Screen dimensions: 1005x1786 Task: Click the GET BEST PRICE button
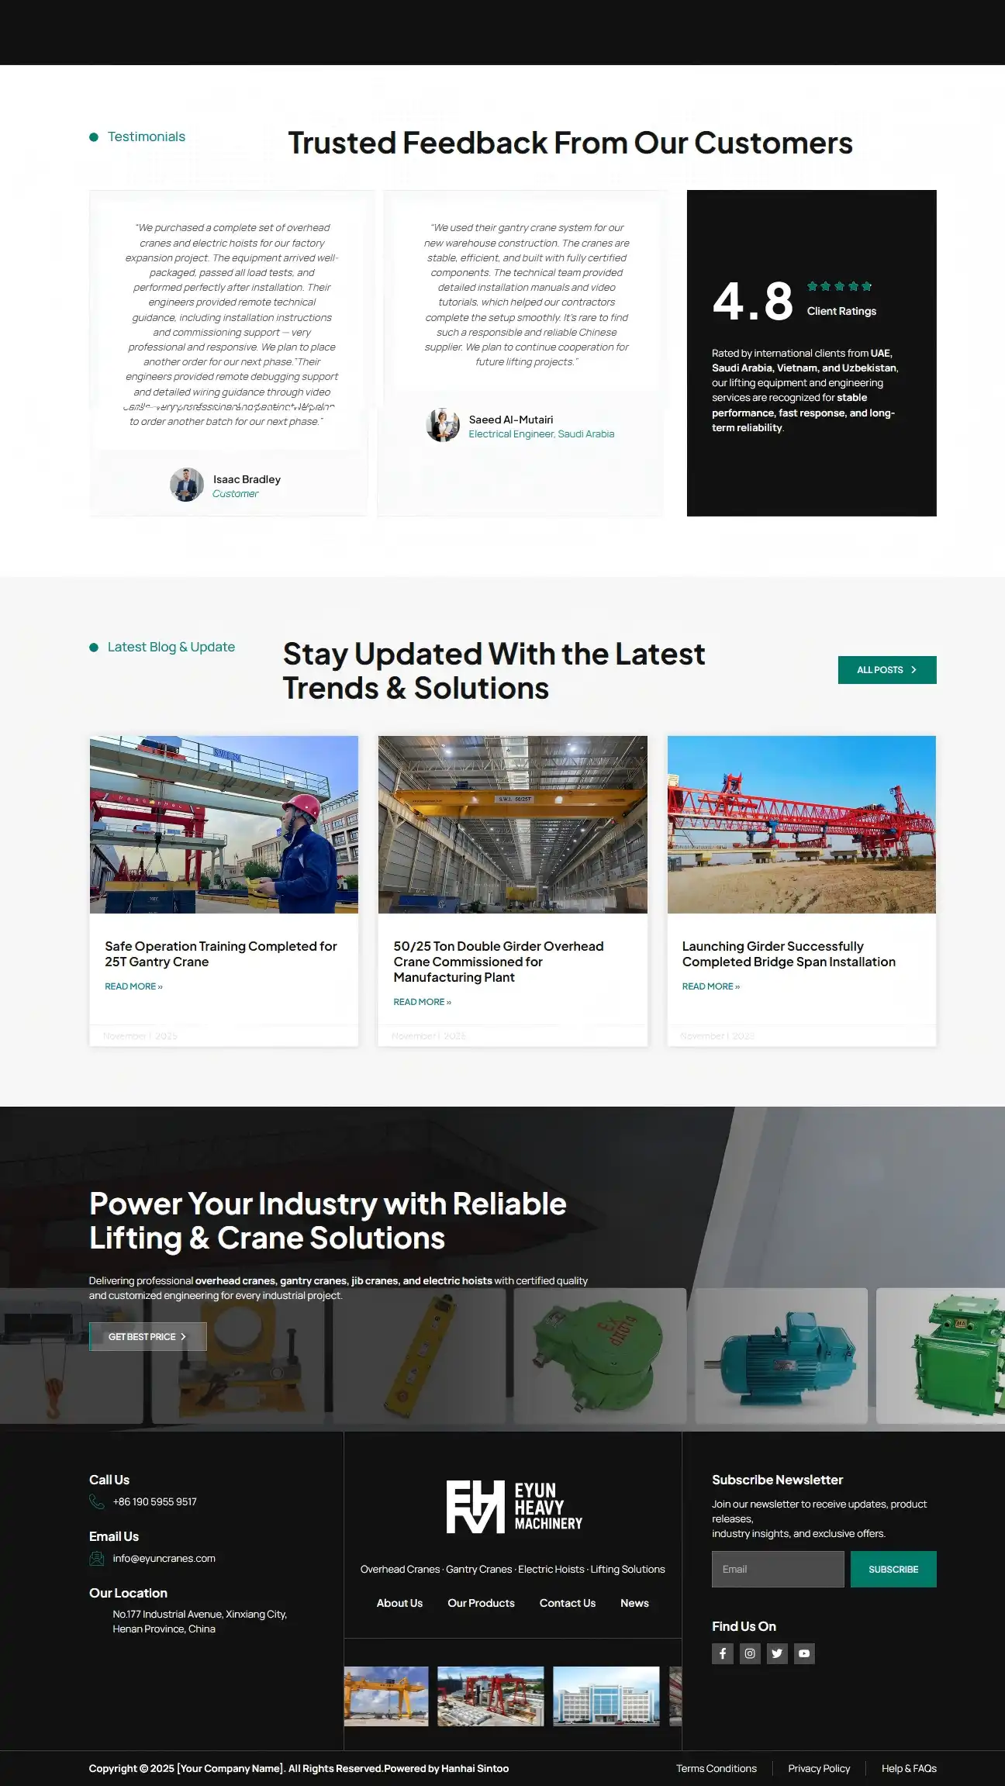tap(148, 1336)
